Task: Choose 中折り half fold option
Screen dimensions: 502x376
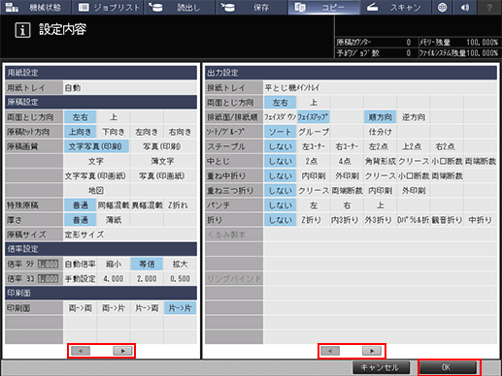Action: pos(481,220)
